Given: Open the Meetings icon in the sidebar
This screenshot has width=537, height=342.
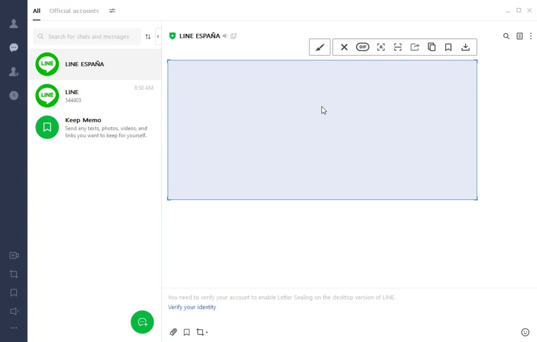Looking at the screenshot, I should tap(14, 255).
